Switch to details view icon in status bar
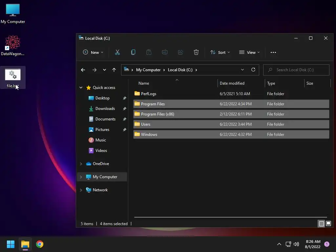Viewport: 336px width, 252px height. pos(322,224)
